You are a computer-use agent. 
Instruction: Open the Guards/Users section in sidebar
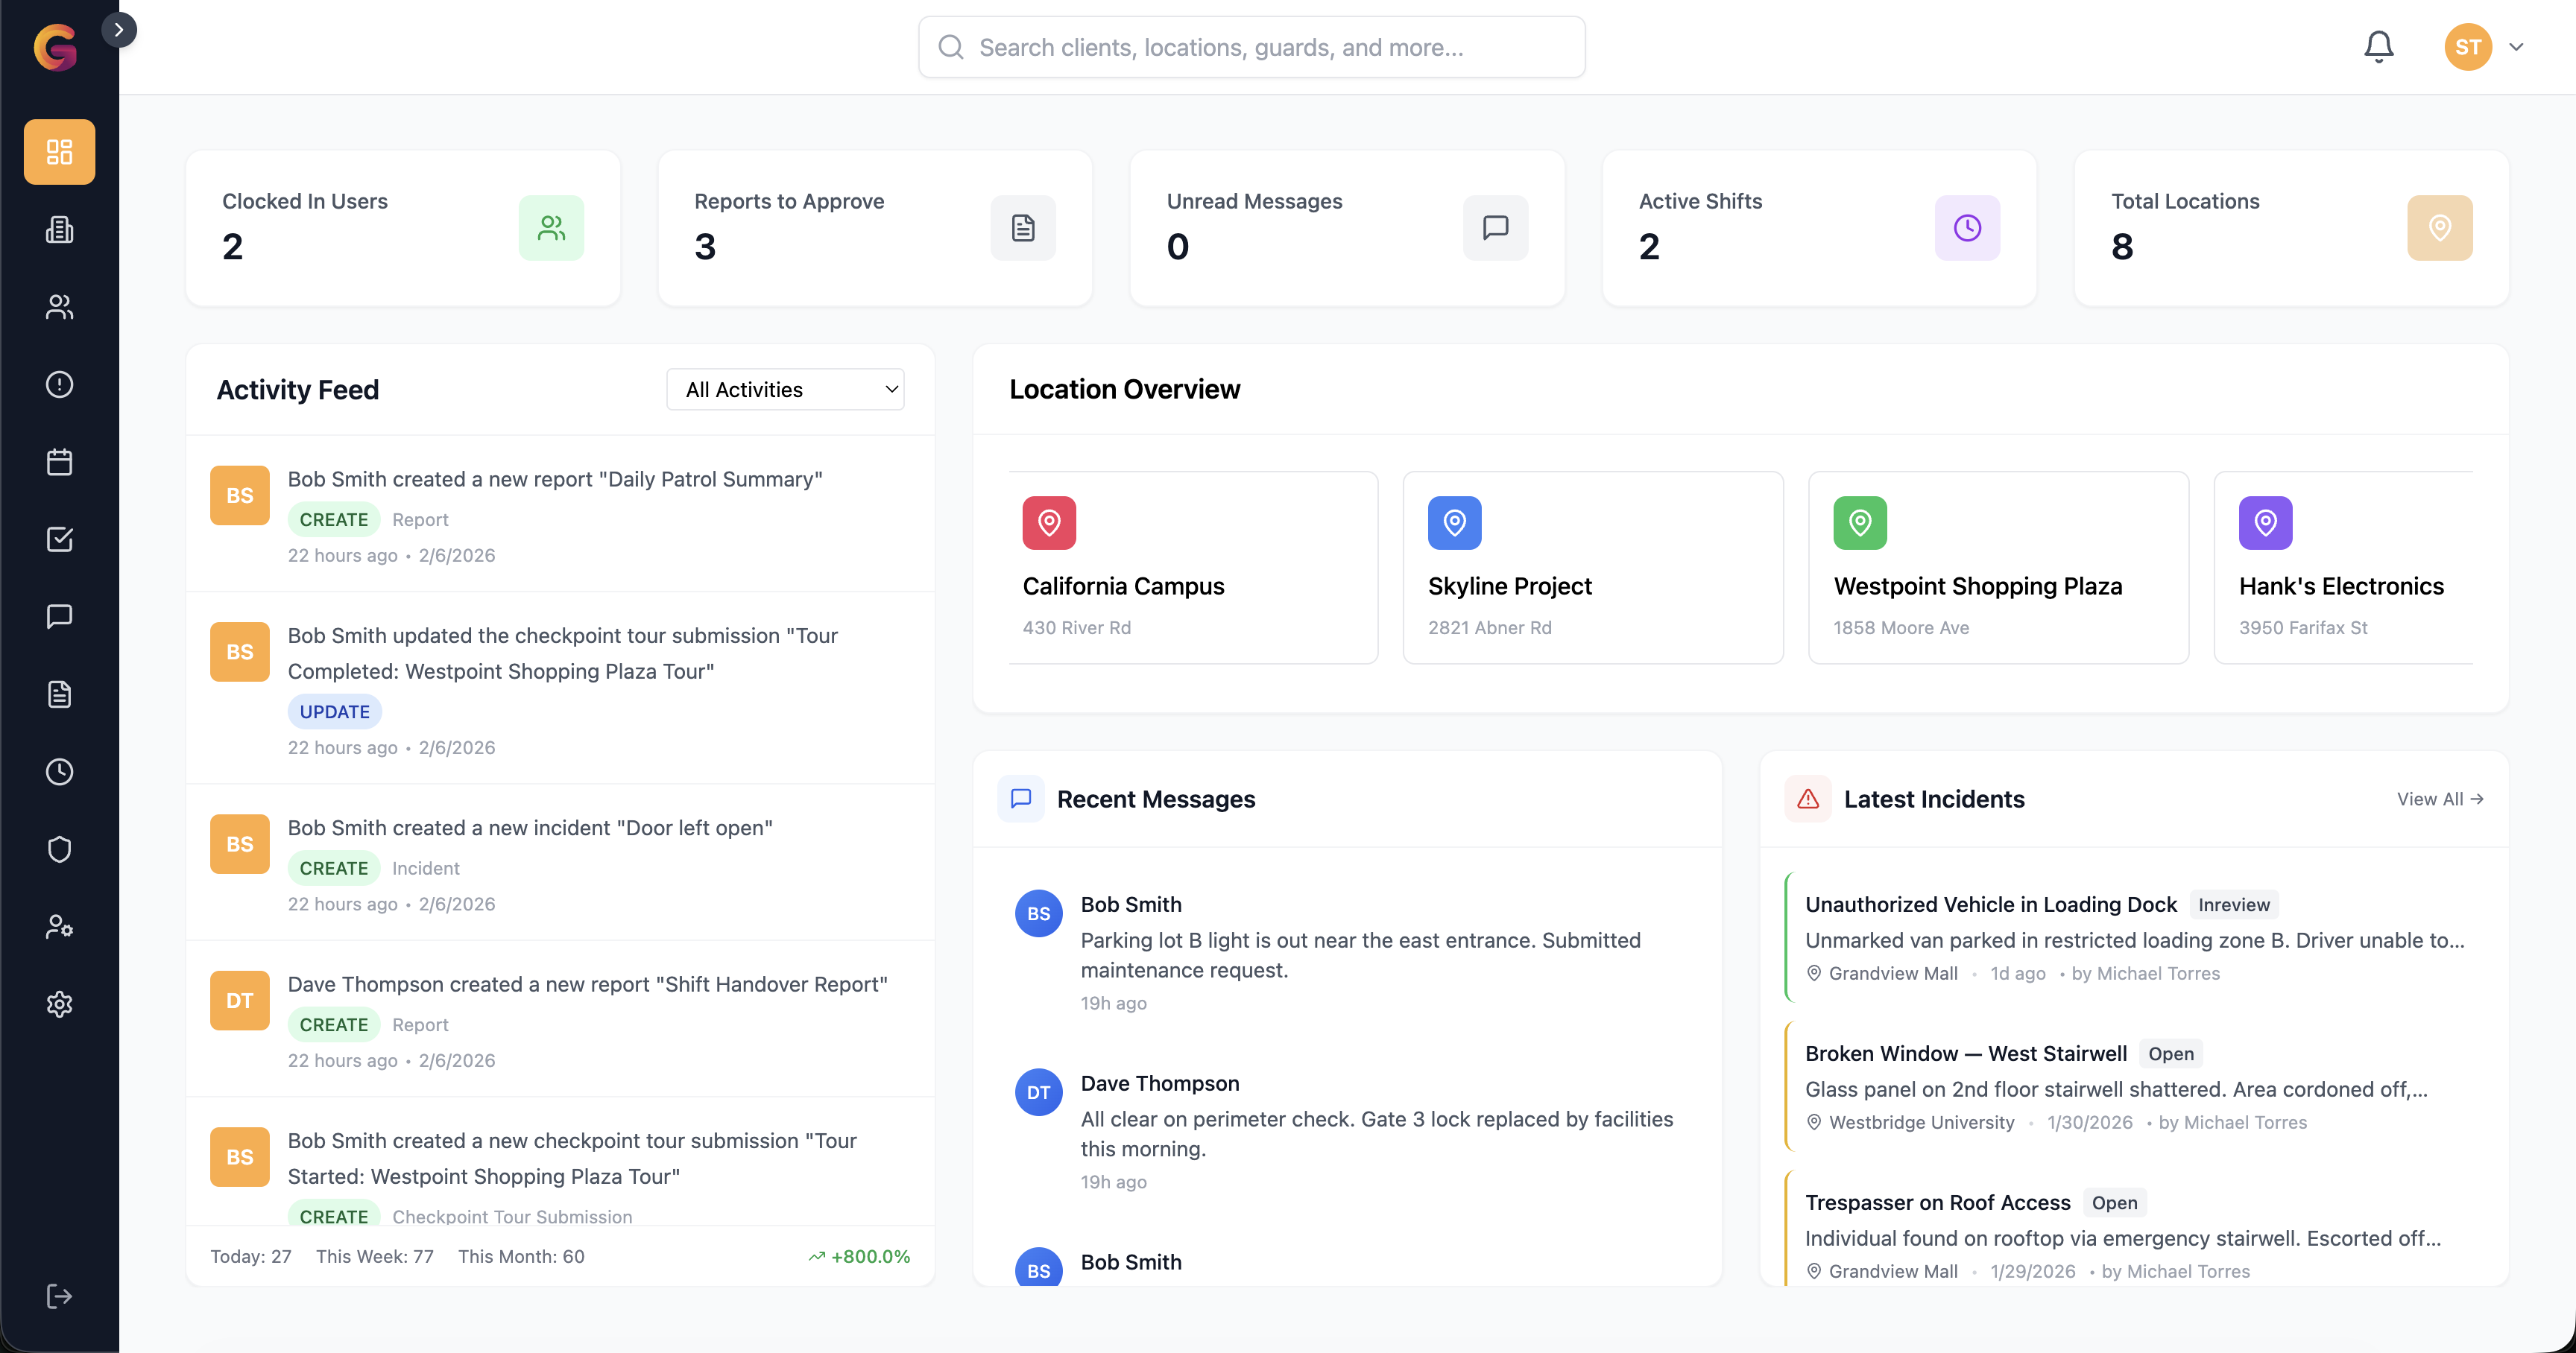(x=59, y=307)
